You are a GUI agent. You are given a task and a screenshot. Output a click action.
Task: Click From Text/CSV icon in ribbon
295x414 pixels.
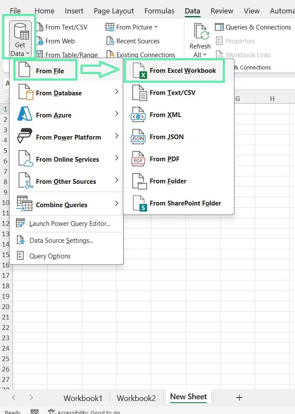pos(40,27)
